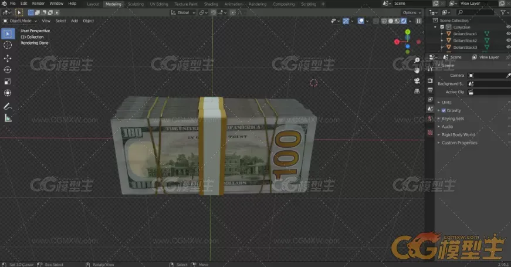Open the viewport shading options dropdown arrow
This screenshot has width=511, height=267.
(x=410, y=21)
